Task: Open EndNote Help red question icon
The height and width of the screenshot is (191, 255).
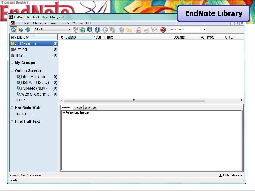Action: (163, 30)
